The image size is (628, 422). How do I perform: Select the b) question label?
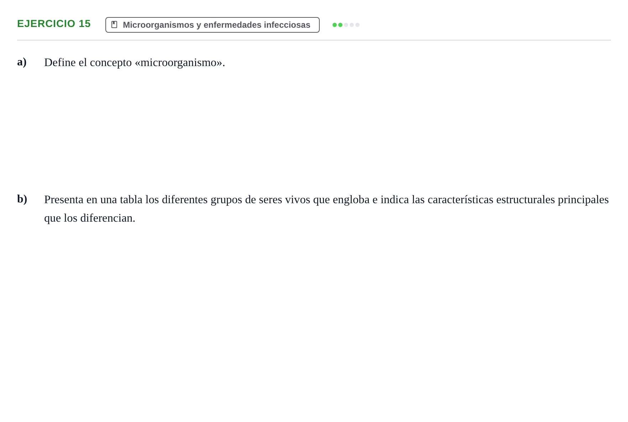[x=22, y=199]
